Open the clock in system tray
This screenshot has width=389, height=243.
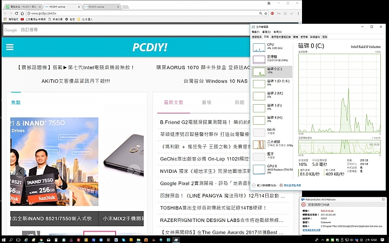coord(371,240)
